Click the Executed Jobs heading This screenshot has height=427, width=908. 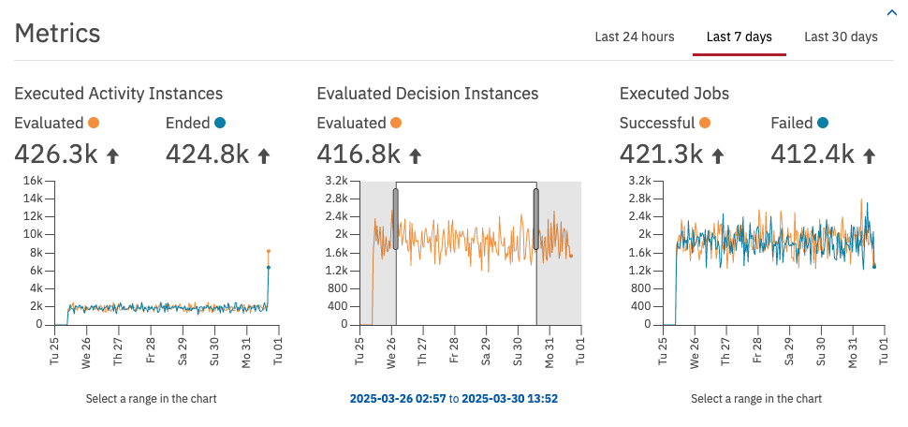point(674,94)
